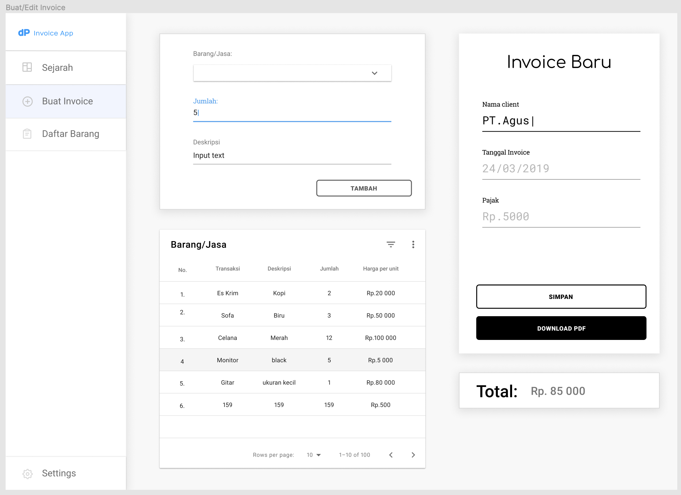Click the SIMPAN button
Image resolution: width=681 pixels, height=495 pixels.
click(561, 296)
